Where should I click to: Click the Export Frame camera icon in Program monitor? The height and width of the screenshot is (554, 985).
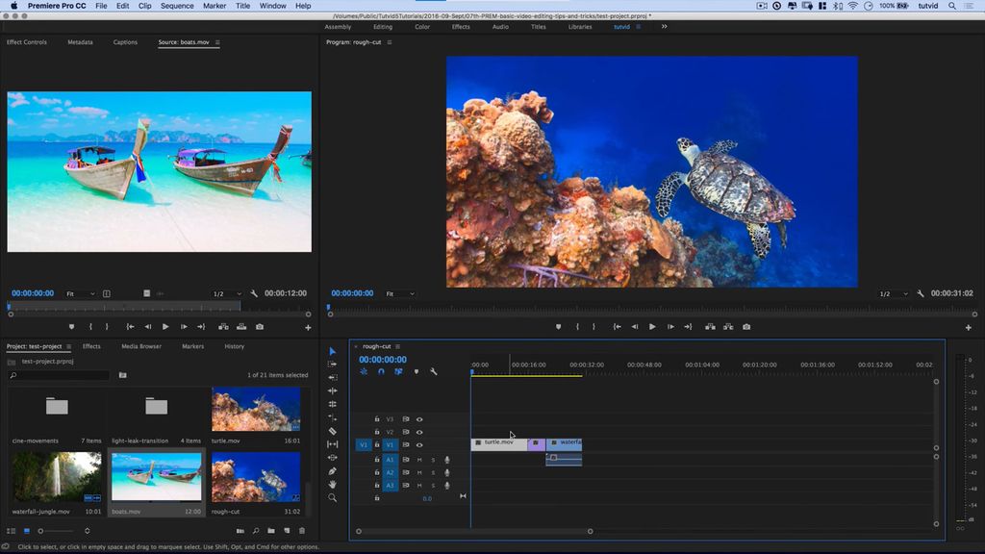click(x=747, y=327)
